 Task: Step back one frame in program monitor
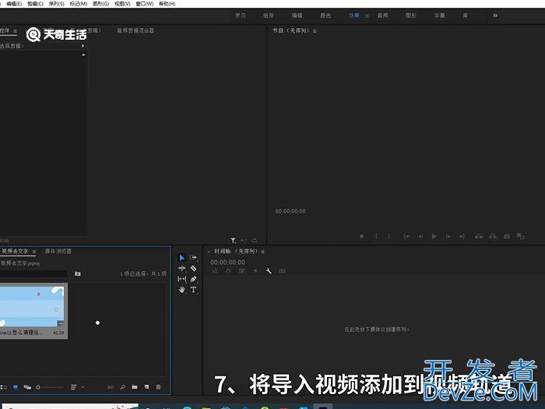[x=420, y=237]
